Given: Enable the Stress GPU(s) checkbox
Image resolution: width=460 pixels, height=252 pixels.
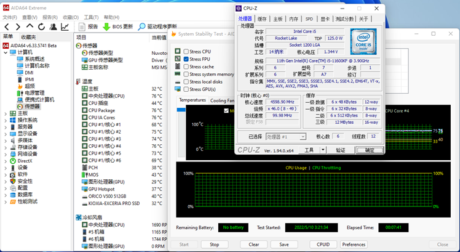Looking at the screenshot, I should (186, 89).
